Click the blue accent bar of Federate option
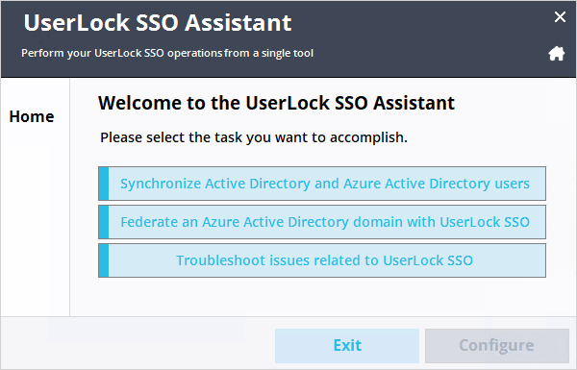The width and height of the screenshot is (577, 370). [x=104, y=222]
